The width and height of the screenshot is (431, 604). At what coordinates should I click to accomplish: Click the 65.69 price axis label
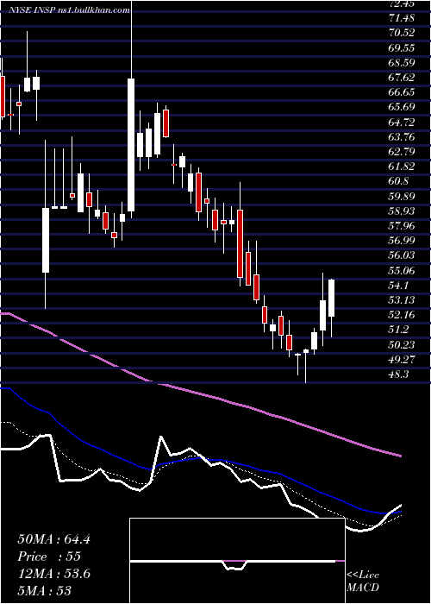403,107
